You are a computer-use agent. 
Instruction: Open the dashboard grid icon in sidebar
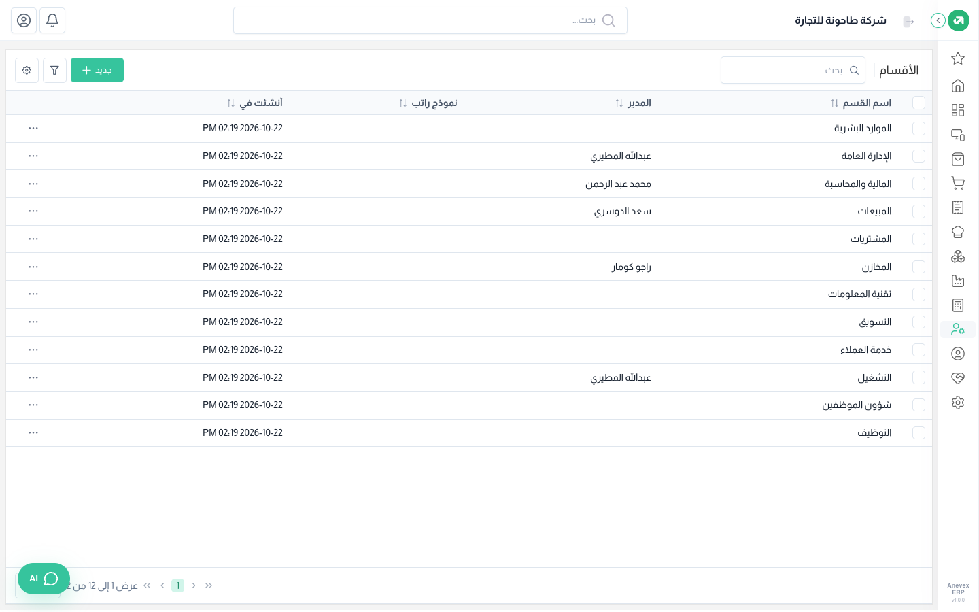958,110
